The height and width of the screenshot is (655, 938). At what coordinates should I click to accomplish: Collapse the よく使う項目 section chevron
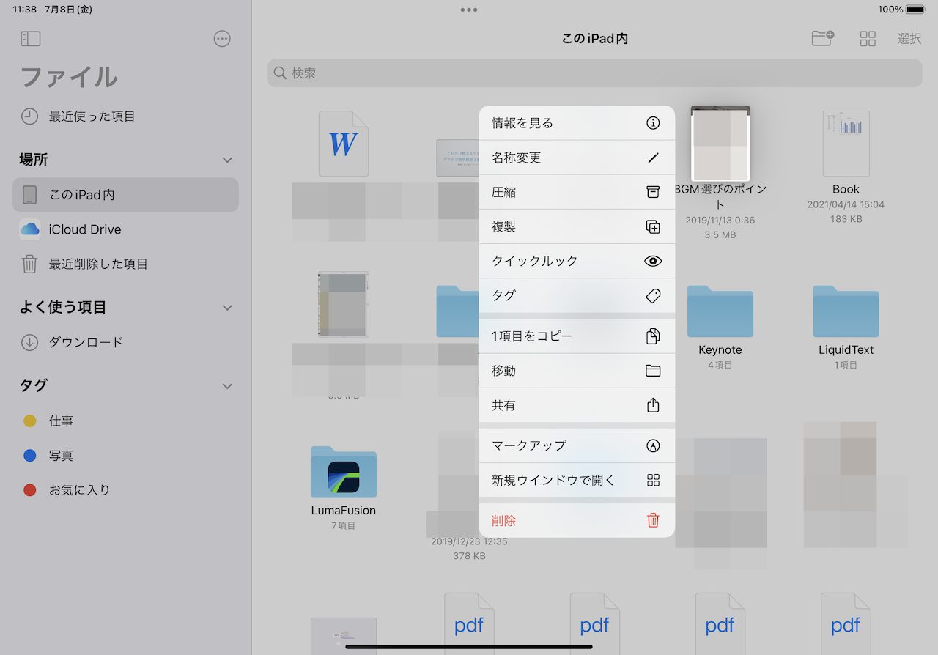(x=227, y=308)
